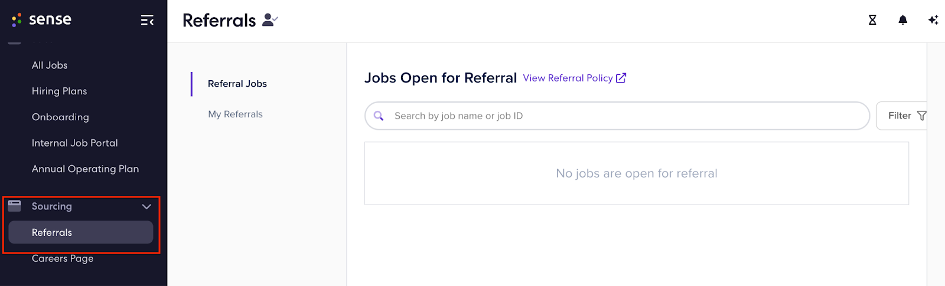Viewport: 945px width, 286px height.
Task: Open Hiring Plans in sidebar
Action: [59, 91]
